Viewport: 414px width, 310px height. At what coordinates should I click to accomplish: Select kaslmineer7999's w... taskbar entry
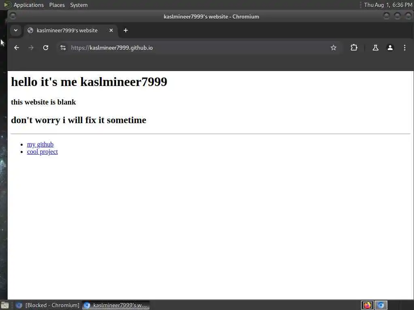pyautogui.click(x=116, y=305)
